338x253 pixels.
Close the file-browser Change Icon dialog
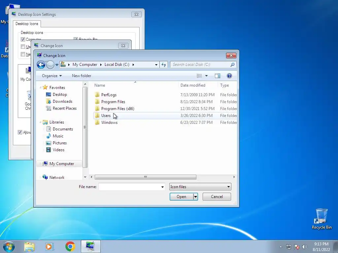tap(231, 55)
